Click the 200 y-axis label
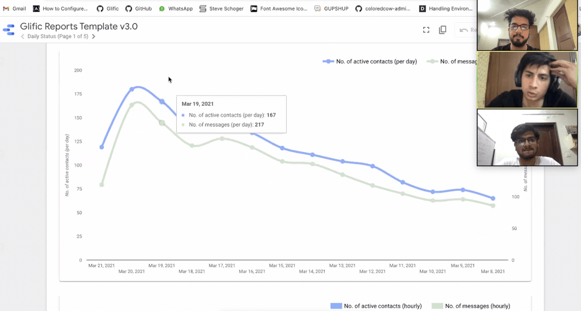 78,70
